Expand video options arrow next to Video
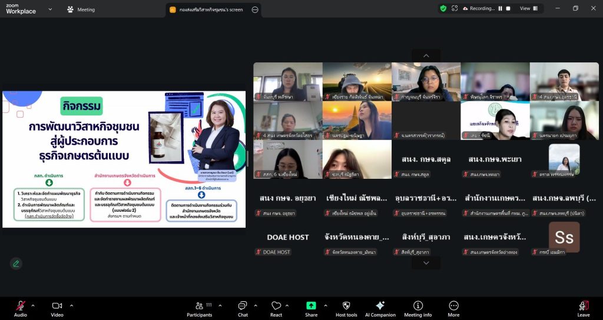The height and width of the screenshot is (320, 603). [72, 305]
